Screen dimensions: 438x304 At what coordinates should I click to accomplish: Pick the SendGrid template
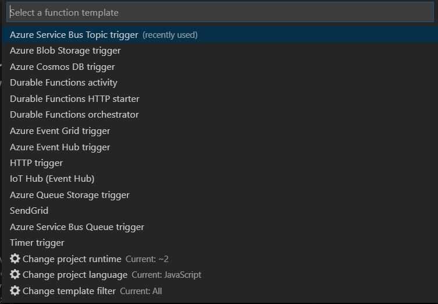point(220,211)
